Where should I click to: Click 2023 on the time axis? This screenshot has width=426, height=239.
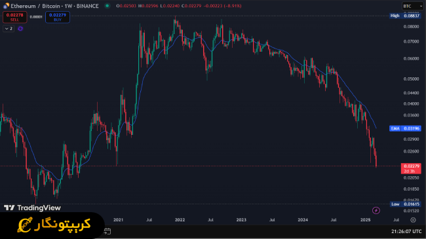241,220
